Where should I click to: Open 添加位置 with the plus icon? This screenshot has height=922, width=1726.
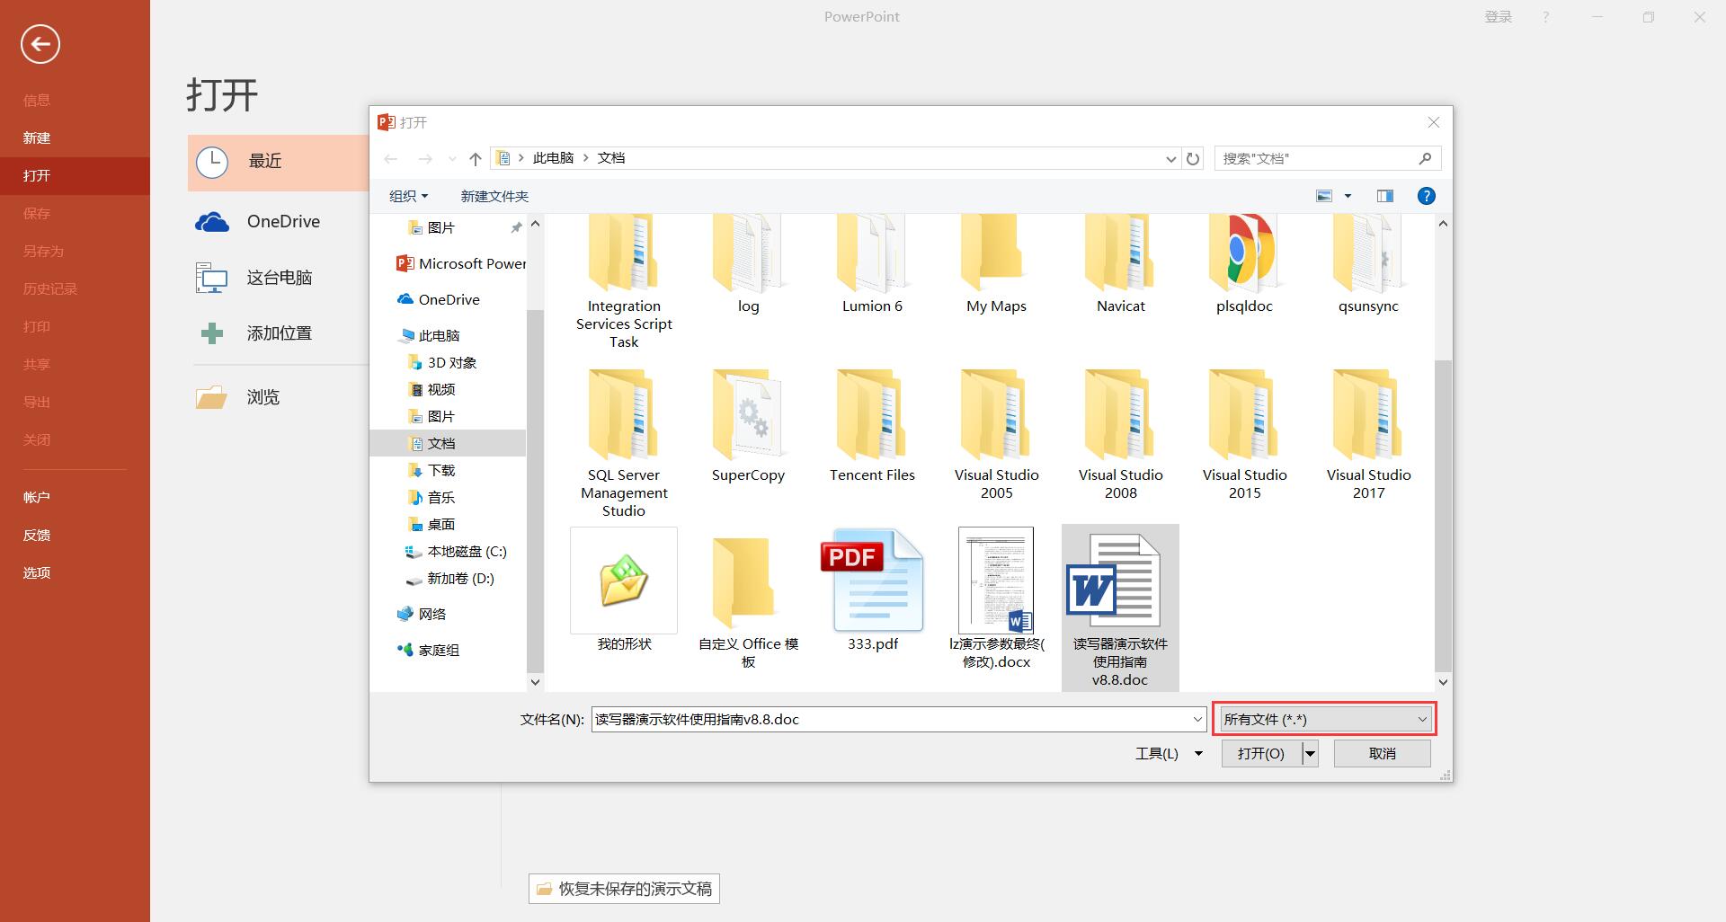click(212, 332)
